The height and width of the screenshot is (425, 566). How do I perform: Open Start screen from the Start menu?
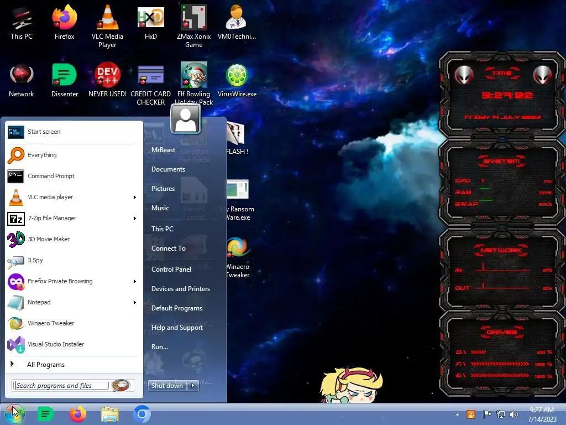74,132
